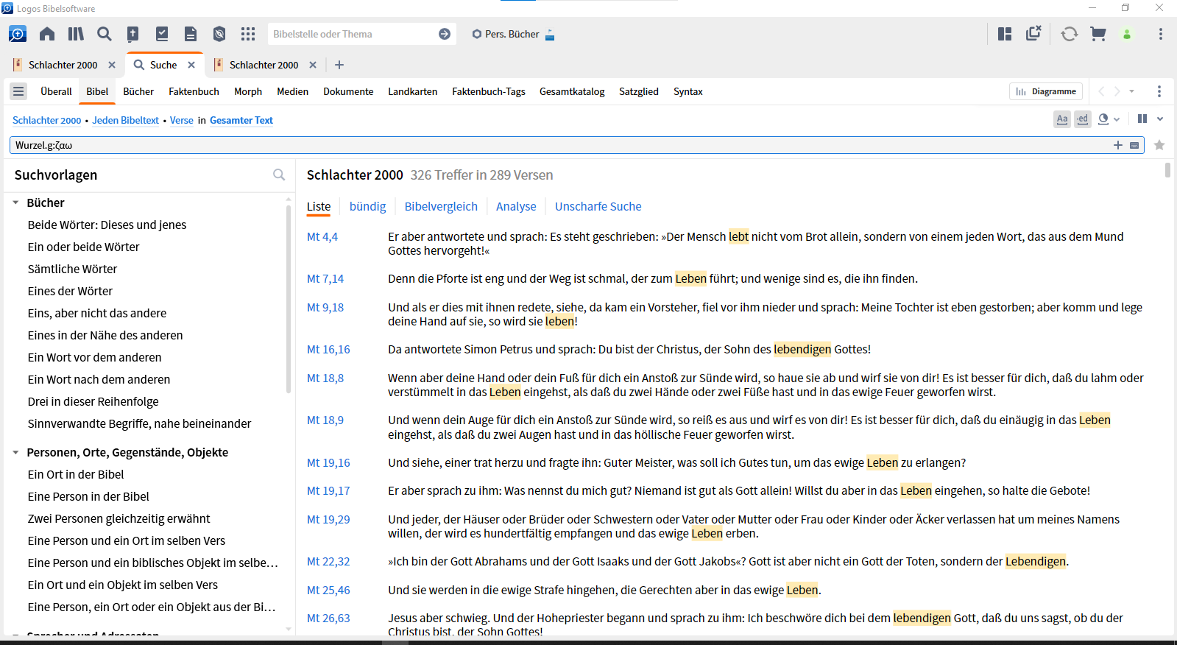The height and width of the screenshot is (645, 1177).
Task: Open the shopping cart icon
Action: click(1098, 34)
